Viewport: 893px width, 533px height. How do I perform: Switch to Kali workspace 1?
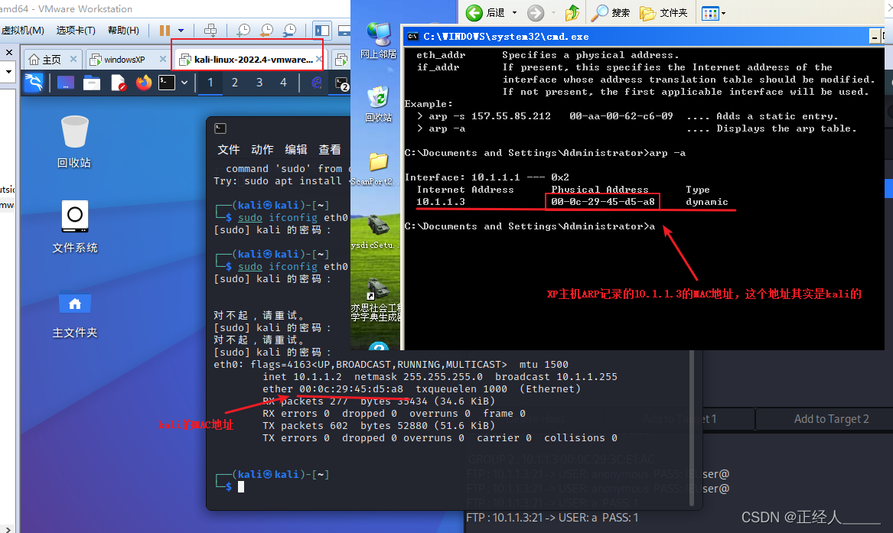pos(210,83)
